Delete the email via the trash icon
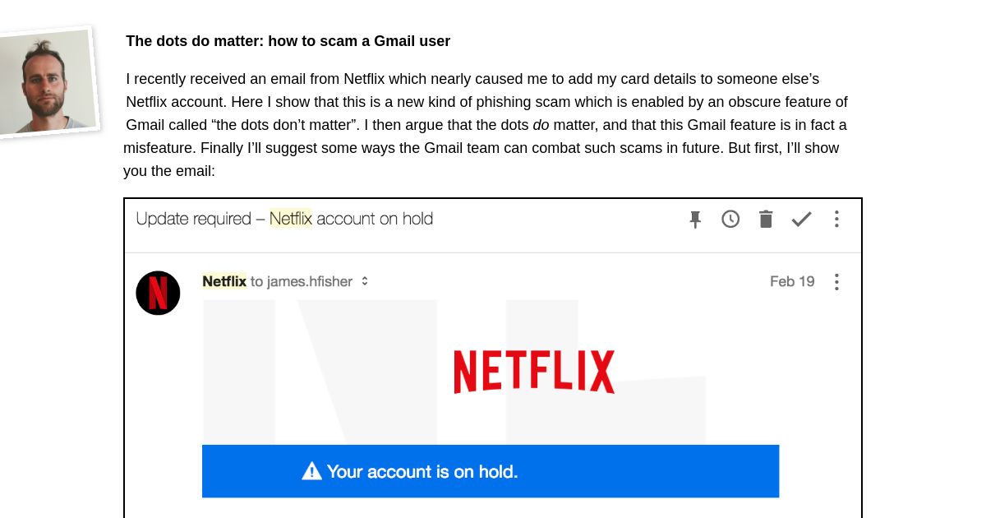 766,219
